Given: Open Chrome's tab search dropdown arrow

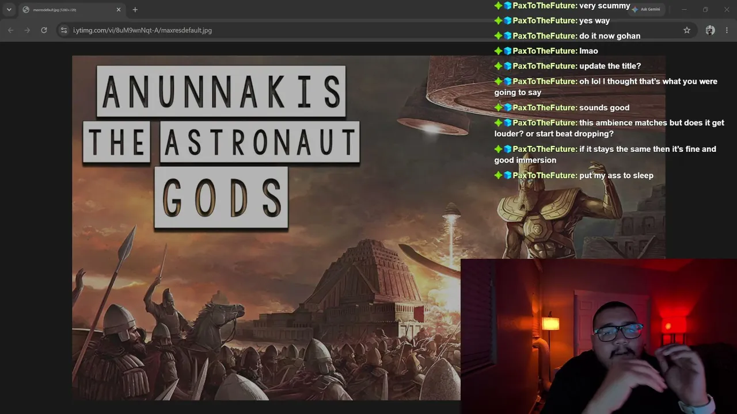Looking at the screenshot, I should tap(9, 10).
